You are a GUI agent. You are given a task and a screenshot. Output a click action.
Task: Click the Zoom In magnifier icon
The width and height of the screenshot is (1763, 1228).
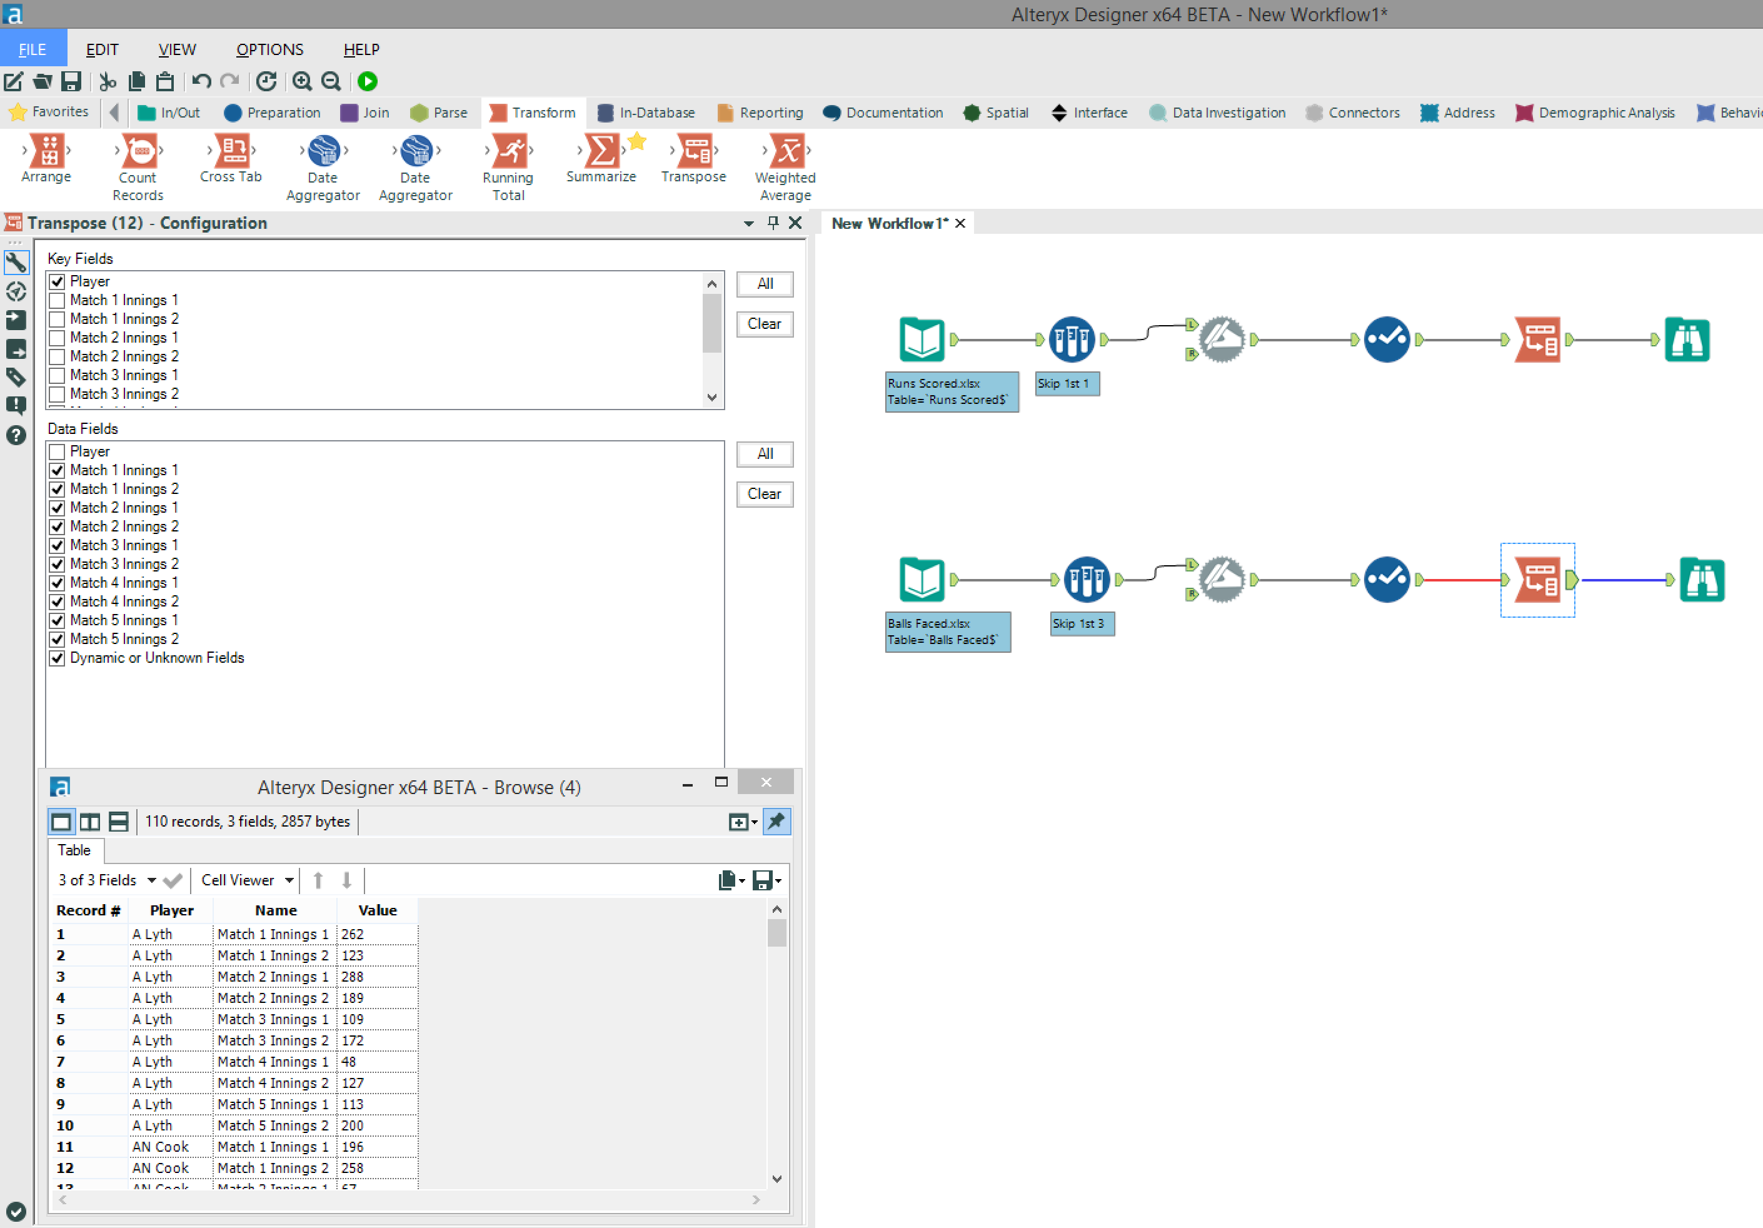[x=303, y=81]
